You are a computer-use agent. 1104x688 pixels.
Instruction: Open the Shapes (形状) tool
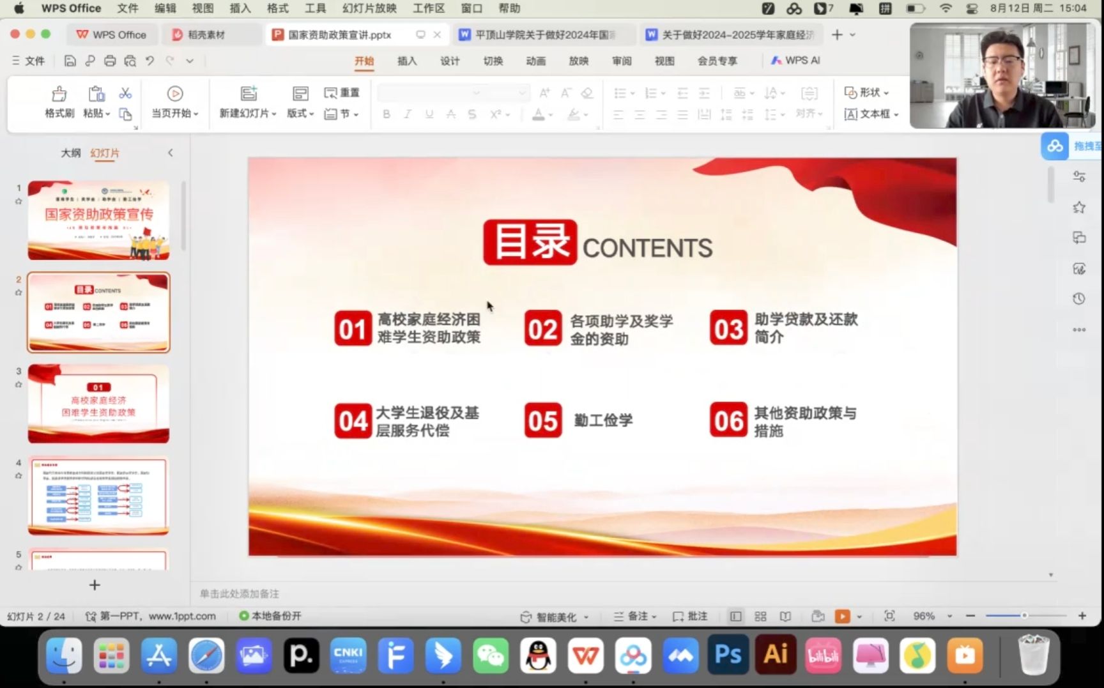click(x=866, y=93)
